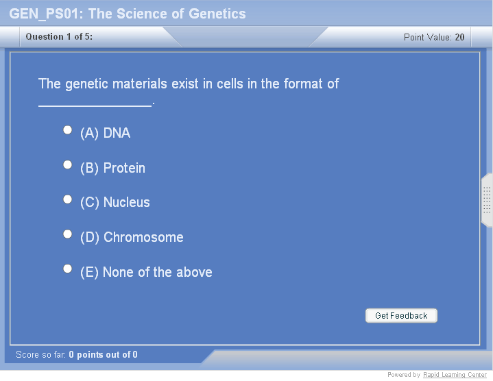The width and height of the screenshot is (493, 381).
Task: Click the Powered by footer text
Action: 403,375
